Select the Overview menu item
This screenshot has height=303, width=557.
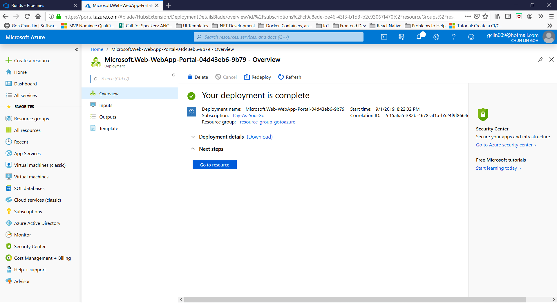click(130, 94)
